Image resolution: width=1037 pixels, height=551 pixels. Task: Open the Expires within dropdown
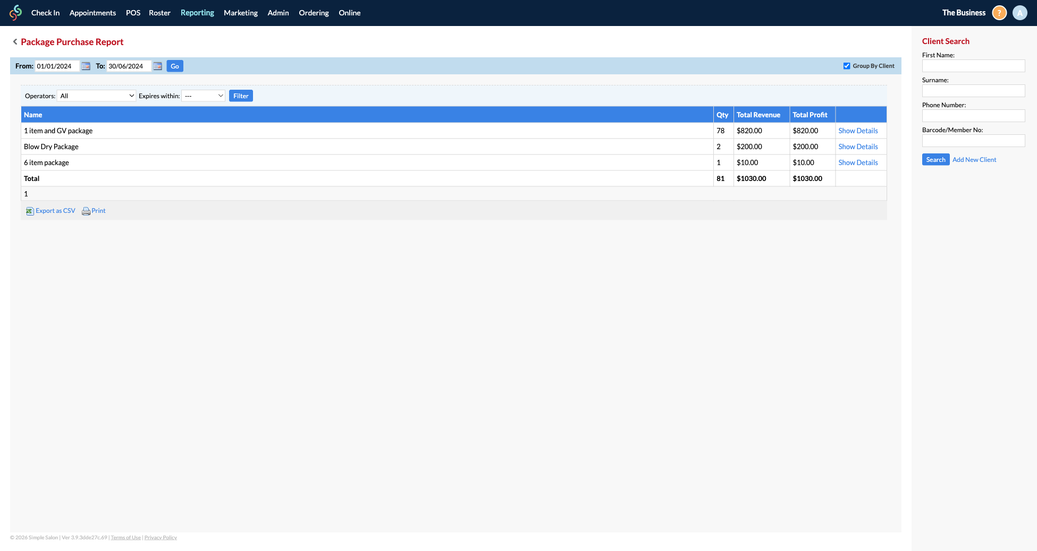coord(203,96)
